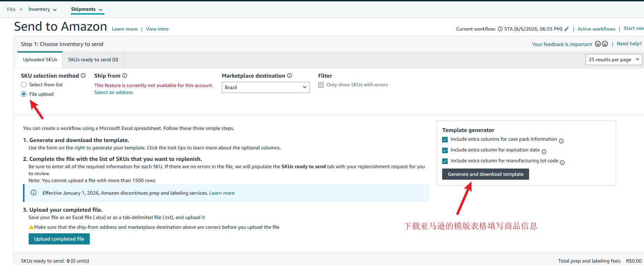Click Your feedback is important link

coord(562,44)
